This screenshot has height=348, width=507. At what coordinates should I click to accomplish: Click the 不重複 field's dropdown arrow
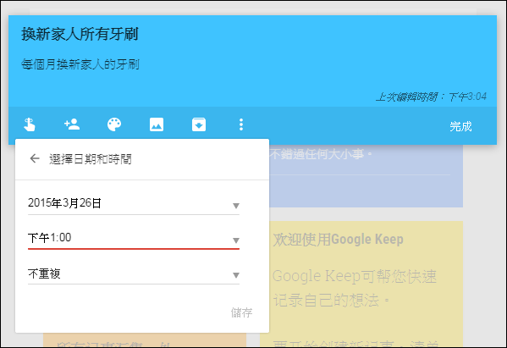click(236, 275)
